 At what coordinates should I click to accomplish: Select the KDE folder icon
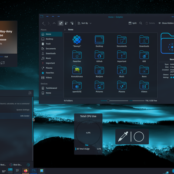pos(144,55)
